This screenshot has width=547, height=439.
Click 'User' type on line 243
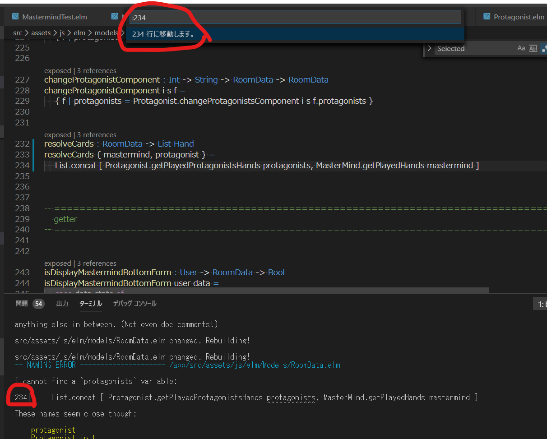pyautogui.click(x=189, y=273)
